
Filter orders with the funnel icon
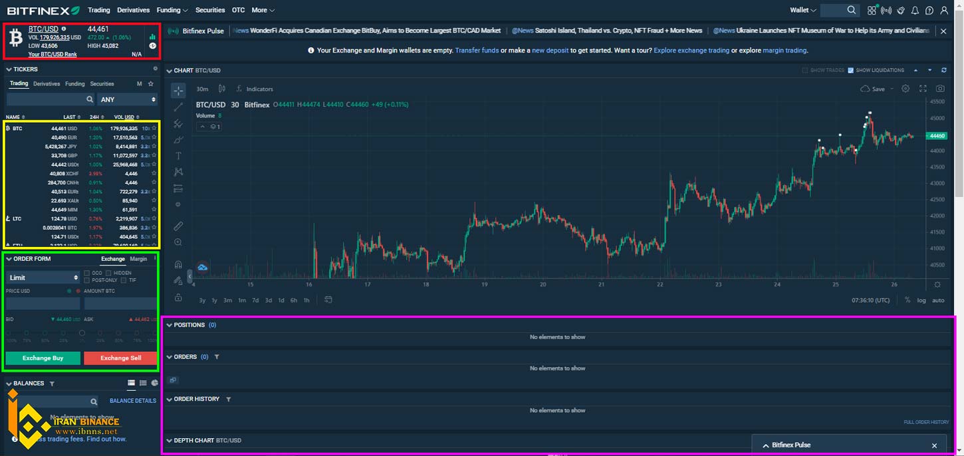tap(217, 357)
